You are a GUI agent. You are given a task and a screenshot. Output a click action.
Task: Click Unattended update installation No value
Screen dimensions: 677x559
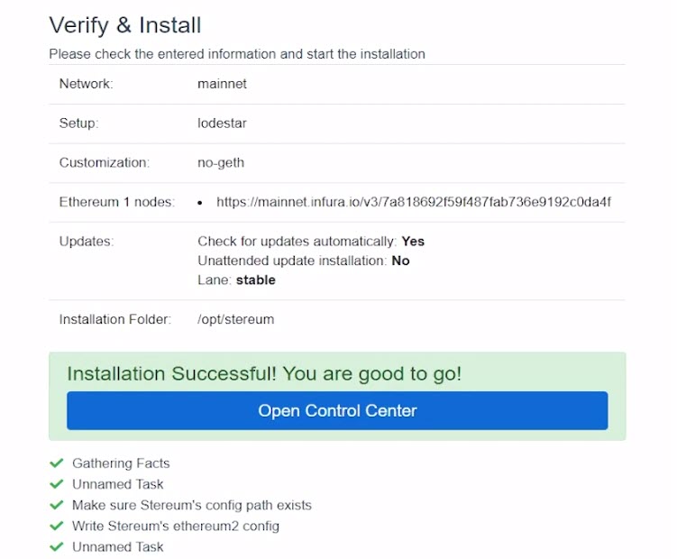coord(400,261)
